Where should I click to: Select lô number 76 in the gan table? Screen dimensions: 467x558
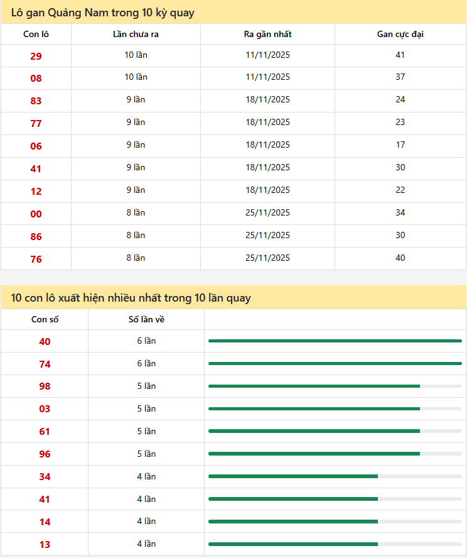[36, 260]
